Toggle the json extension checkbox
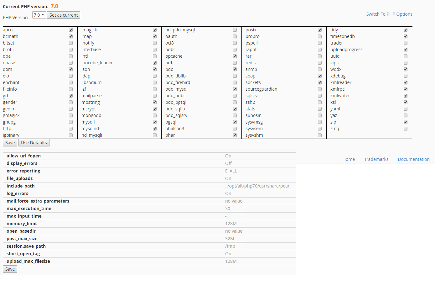 click(155, 69)
